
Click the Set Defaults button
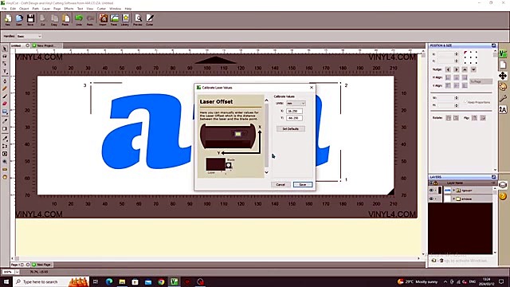pyautogui.click(x=290, y=129)
